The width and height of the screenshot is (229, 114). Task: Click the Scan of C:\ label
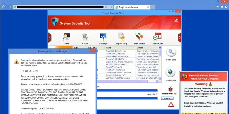point(152,95)
